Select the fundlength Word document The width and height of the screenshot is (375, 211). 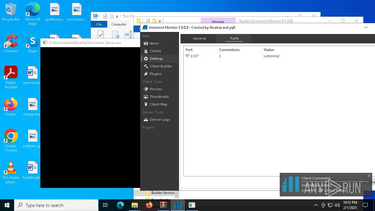(x=32, y=170)
